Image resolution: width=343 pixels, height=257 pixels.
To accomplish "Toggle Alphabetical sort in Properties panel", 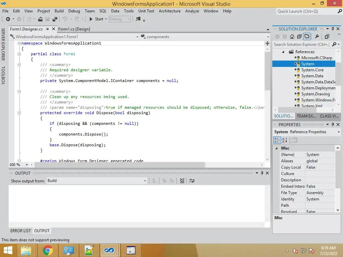I will 284,140.
